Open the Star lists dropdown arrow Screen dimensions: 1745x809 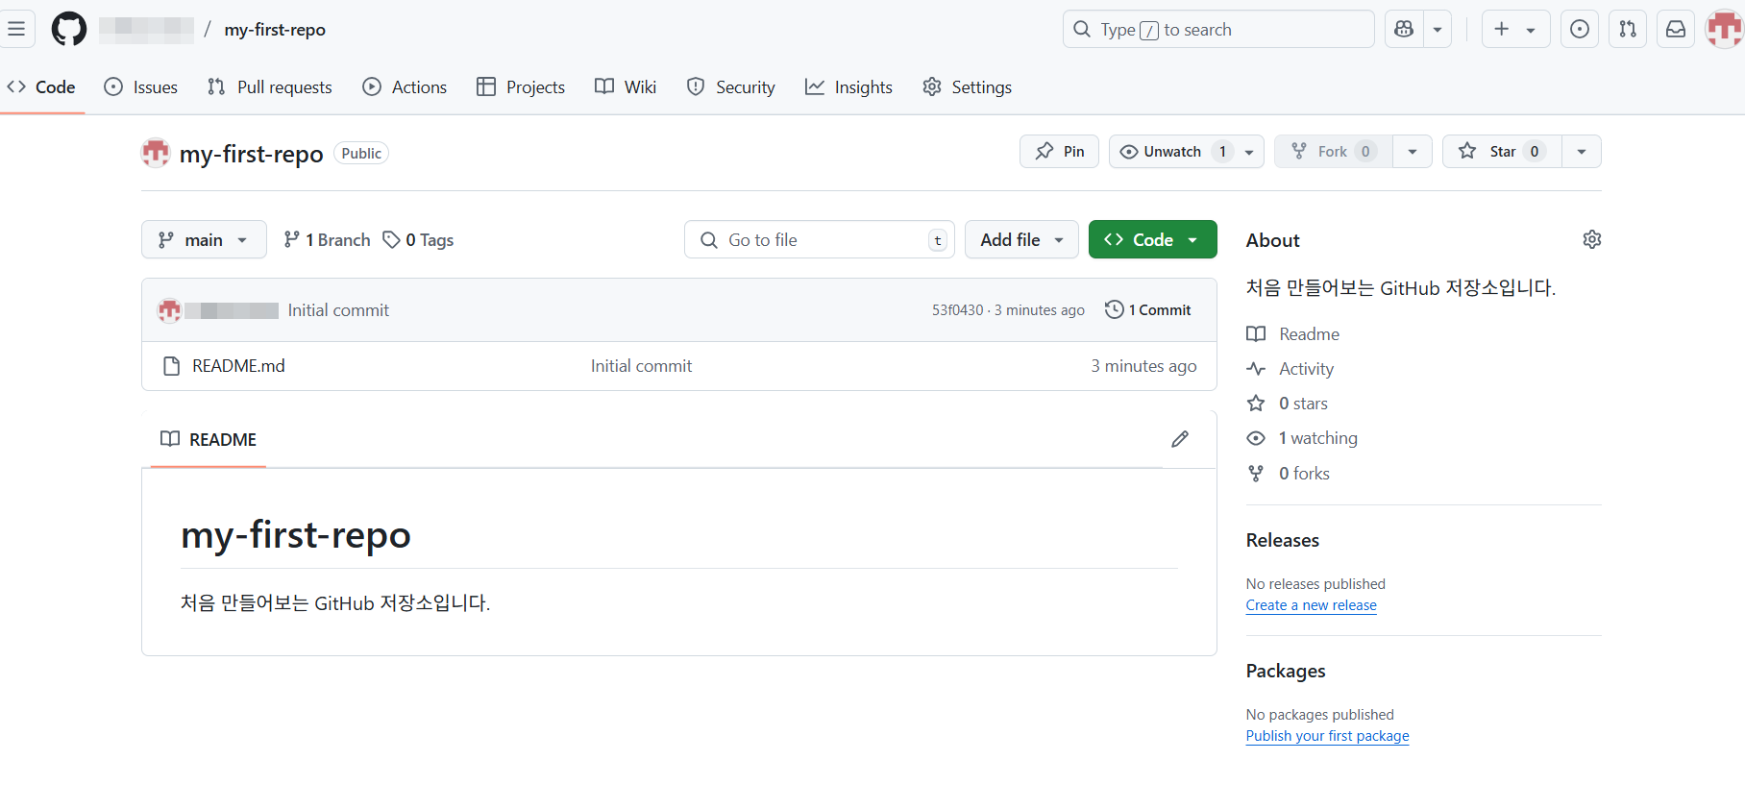(1582, 152)
